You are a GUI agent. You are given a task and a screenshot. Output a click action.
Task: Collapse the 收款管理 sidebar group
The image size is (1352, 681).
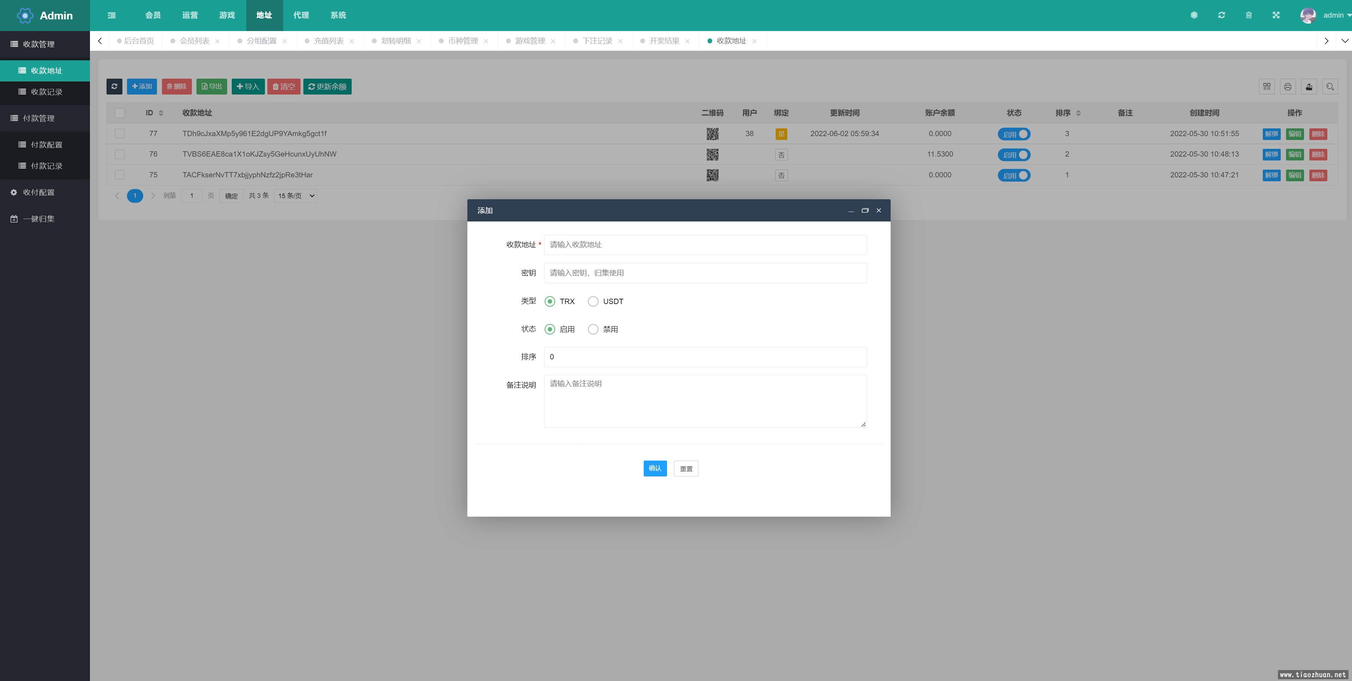(44, 44)
